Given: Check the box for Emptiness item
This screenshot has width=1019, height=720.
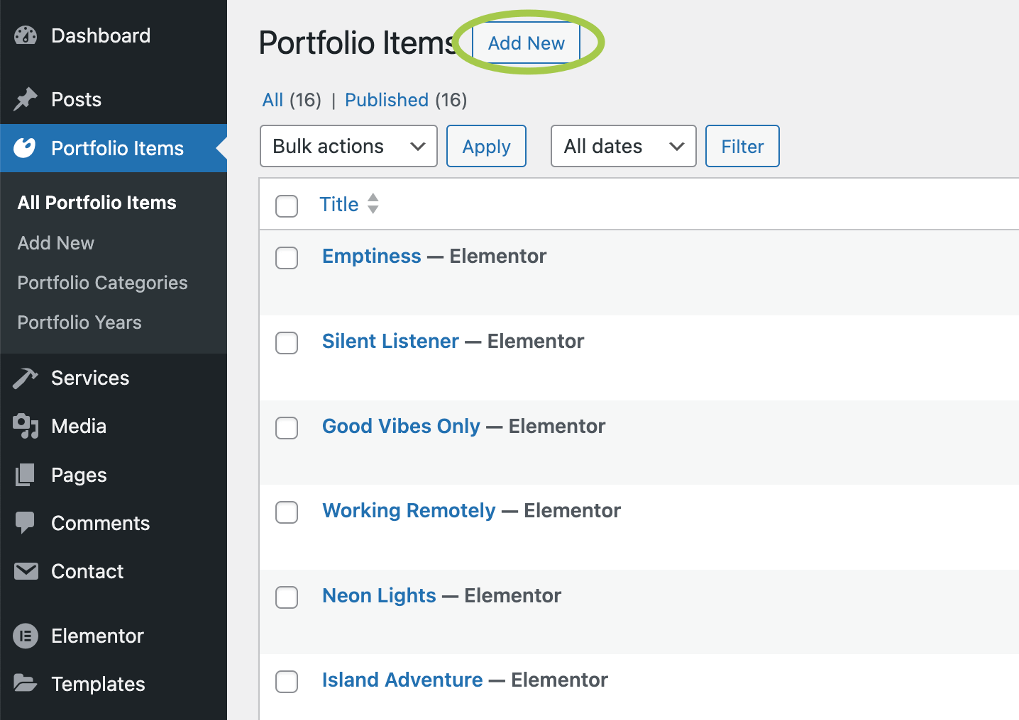Looking at the screenshot, I should [287, 258].
